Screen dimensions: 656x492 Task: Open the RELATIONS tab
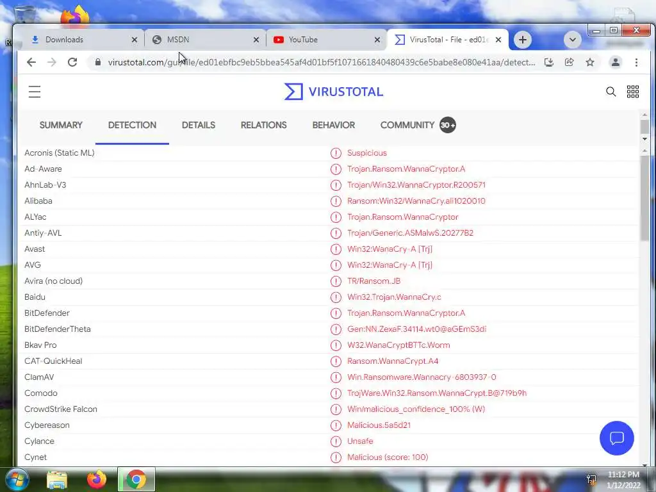263,125
